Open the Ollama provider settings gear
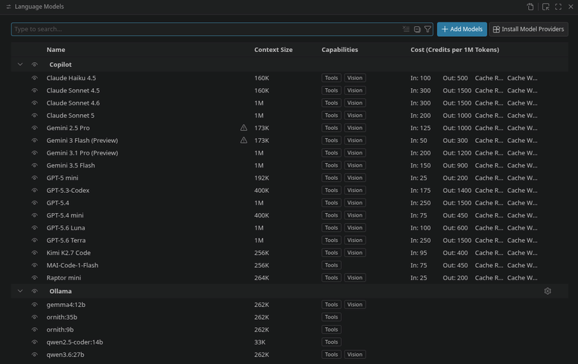The width and height of the screenshot is (578, 364). click(548, 291)
